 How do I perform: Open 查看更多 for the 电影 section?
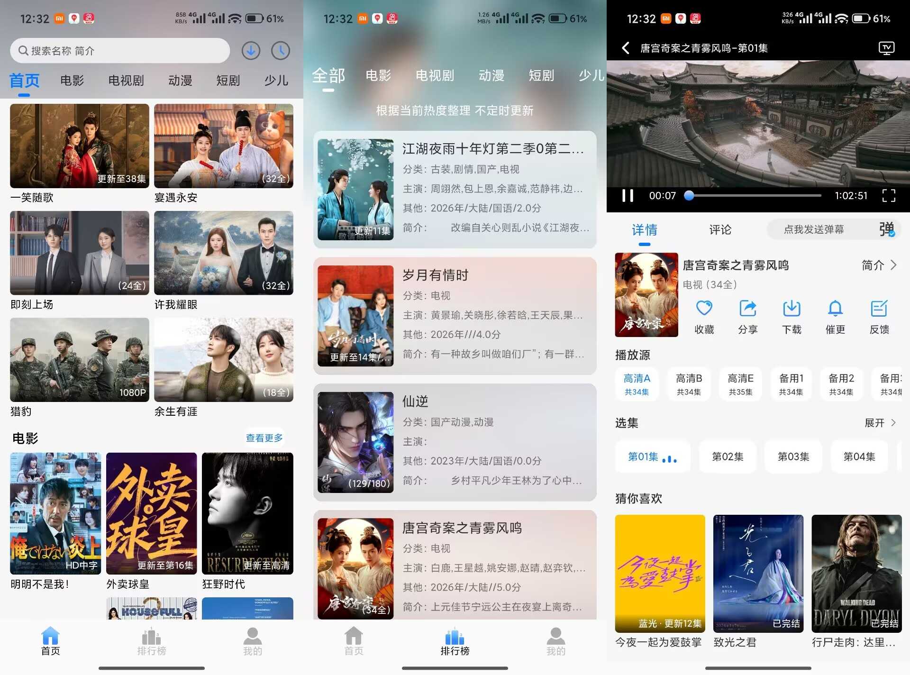[264, 438]
